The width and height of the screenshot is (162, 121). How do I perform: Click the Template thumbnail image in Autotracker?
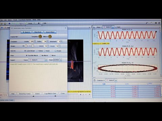coord(40,37)
